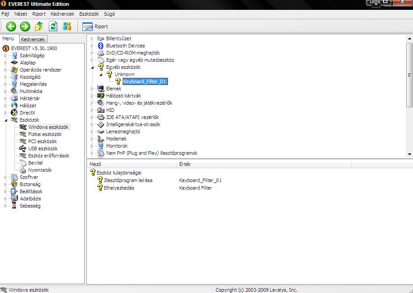Select Windows eszközök in the tree
The width and height of the screenshot is (413, 293).
click(x=48, y=127)
